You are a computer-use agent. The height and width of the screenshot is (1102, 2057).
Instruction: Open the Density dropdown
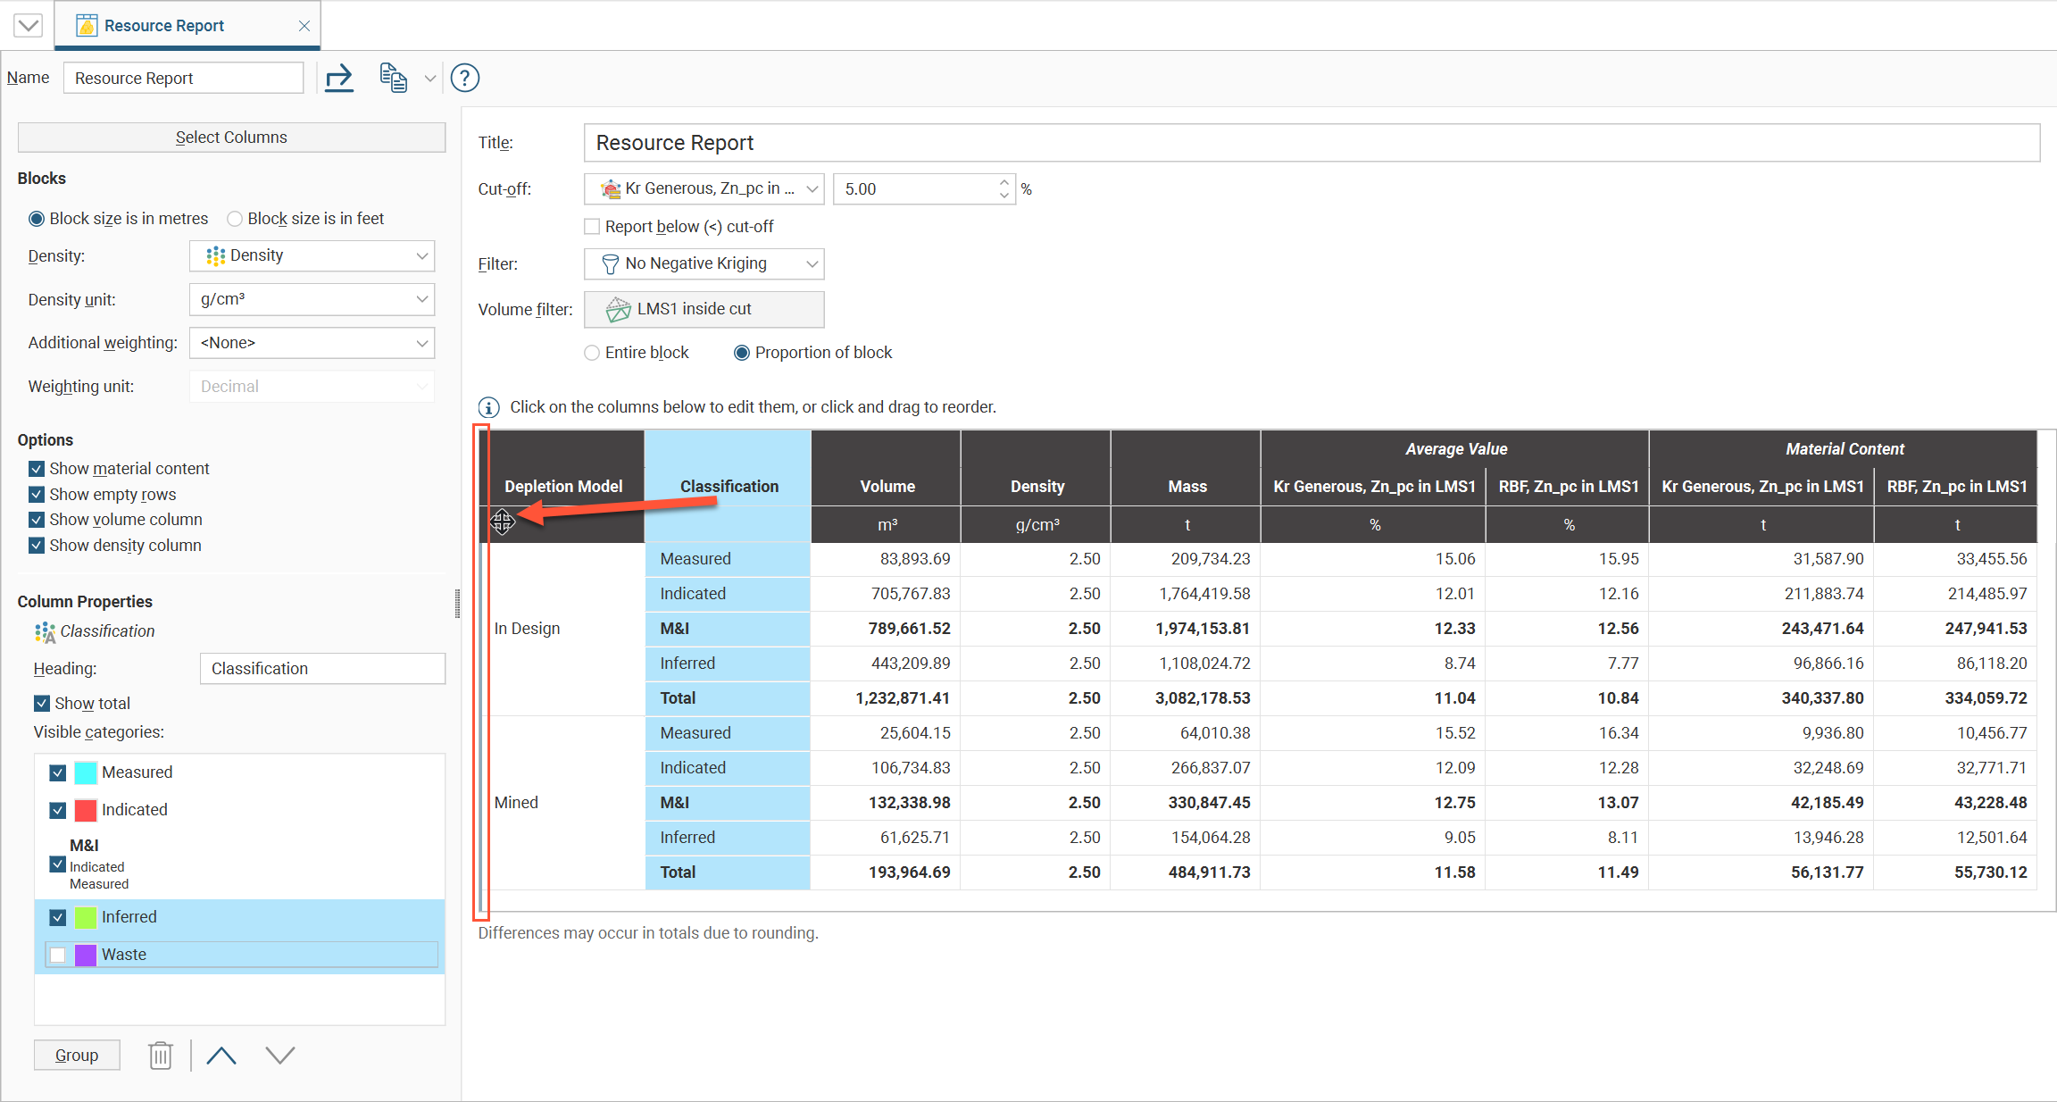[312, 256]
